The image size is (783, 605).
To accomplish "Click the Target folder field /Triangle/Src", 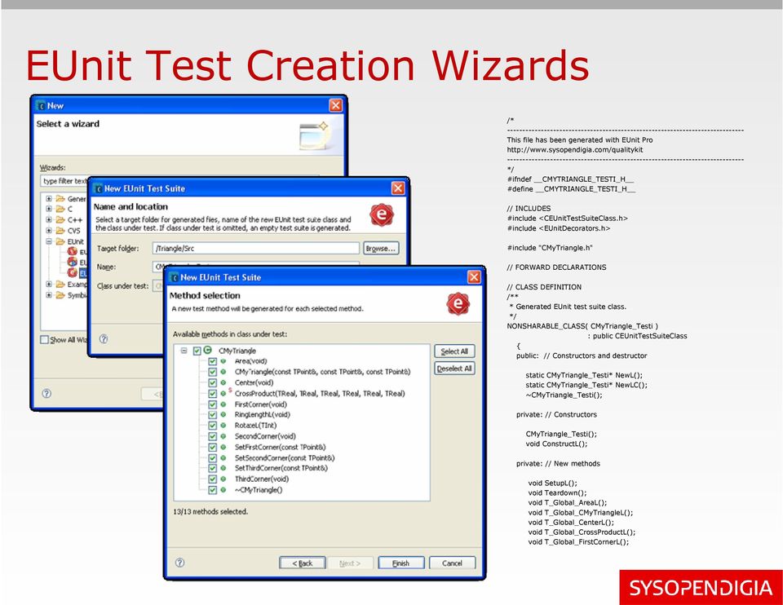I will (x=255, y=248).
